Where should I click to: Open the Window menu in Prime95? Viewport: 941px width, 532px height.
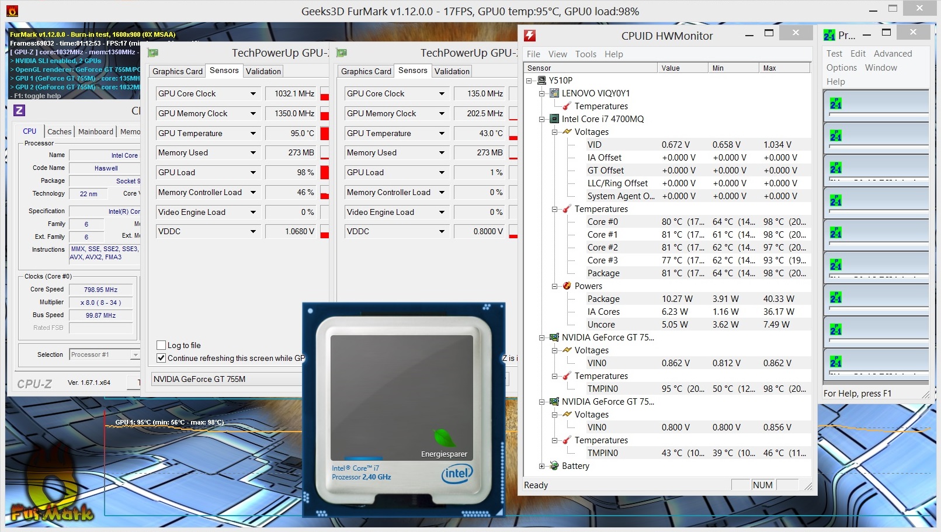[x=881, y=68]
